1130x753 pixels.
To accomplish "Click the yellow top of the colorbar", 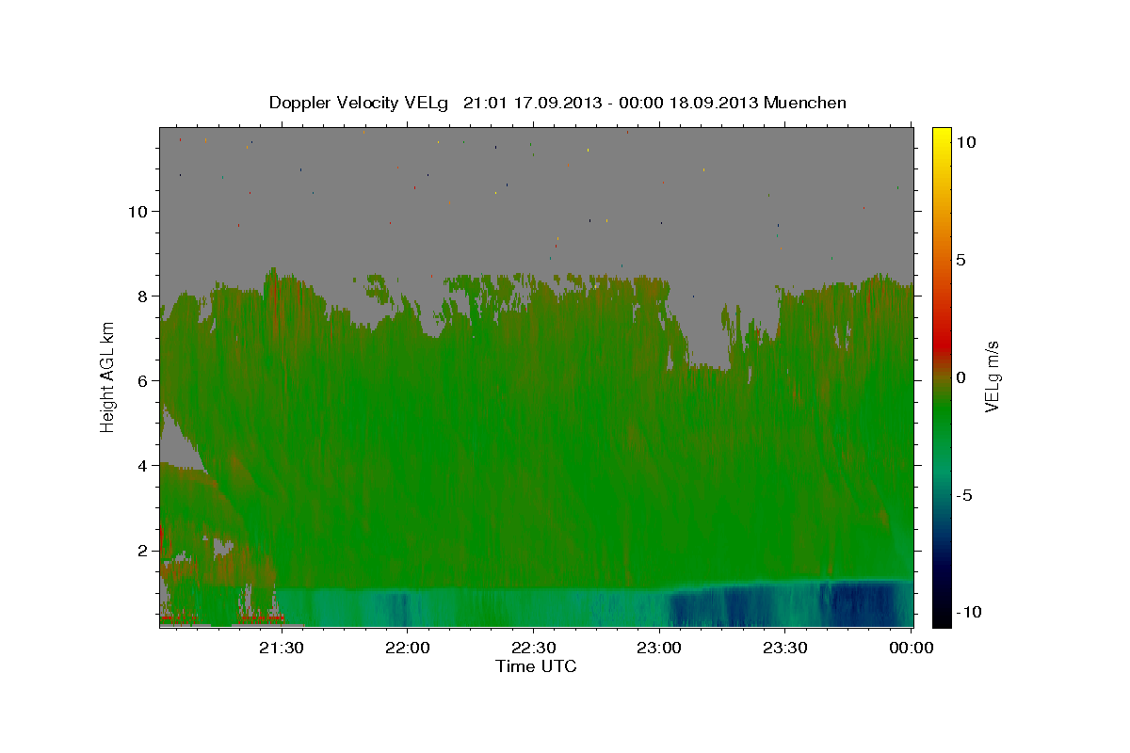I will 942,136.
